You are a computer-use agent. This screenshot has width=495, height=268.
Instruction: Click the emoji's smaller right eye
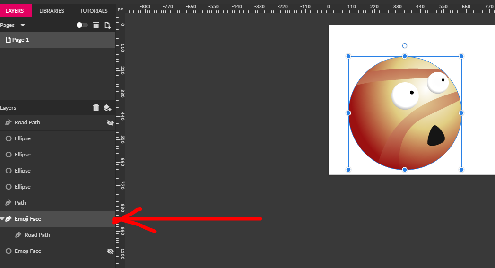tap(438, 82)
